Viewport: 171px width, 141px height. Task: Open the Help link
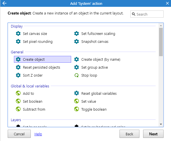click(x=38, y=134)
